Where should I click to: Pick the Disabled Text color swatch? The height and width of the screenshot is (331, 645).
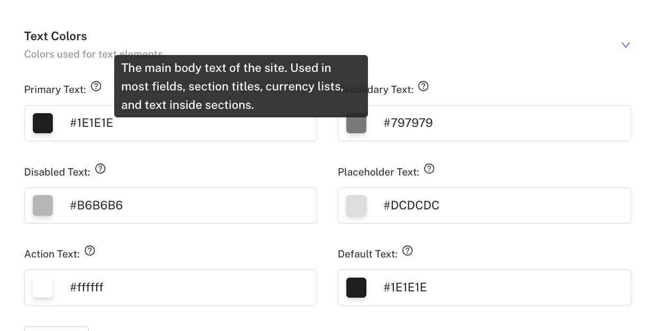pos(43,206)
